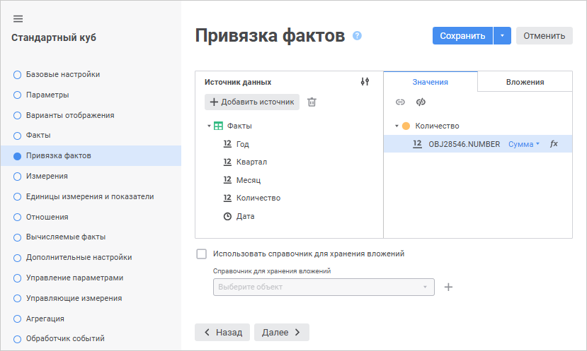Viewport: 587px width, 351px height.
Task: Select the Дата field in source tree
Action: [x=245, y=216]
